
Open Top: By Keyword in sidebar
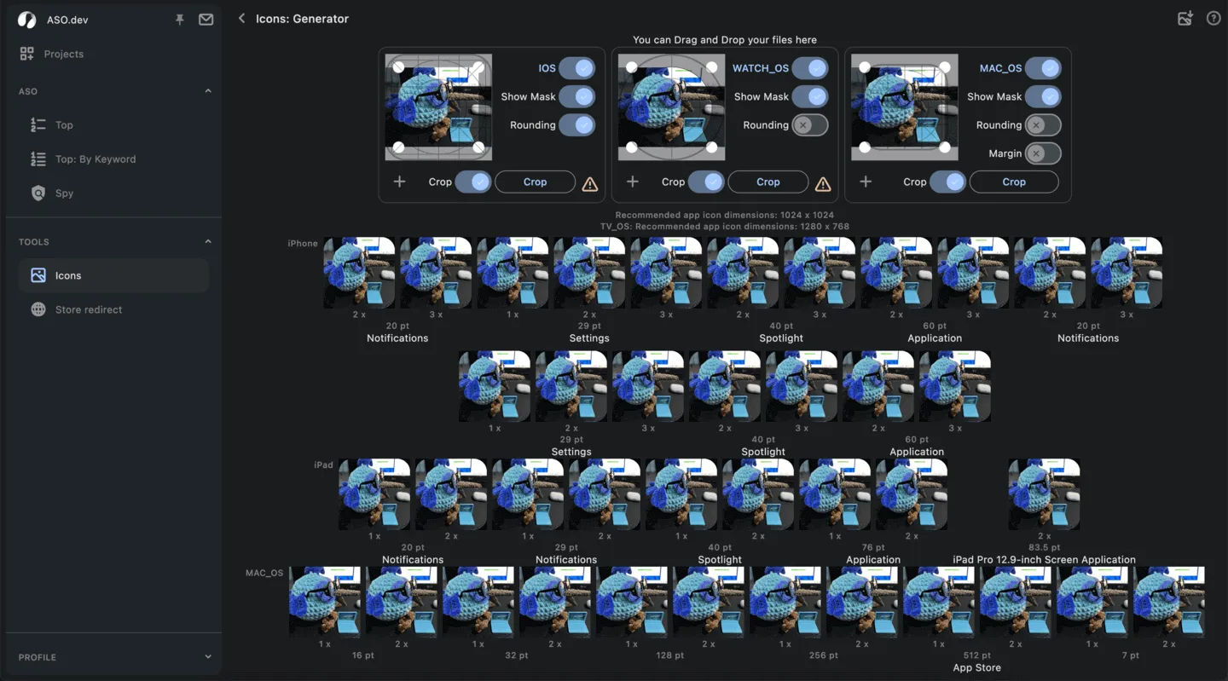coord(95,159)
